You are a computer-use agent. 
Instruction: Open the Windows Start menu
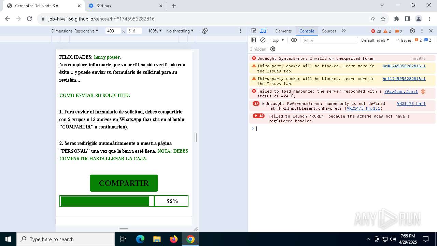(8, 239)
